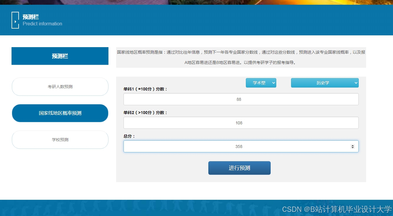393x216 pixels.
Task: Click the 预测栏 sidebar header block
Action: 60,56
